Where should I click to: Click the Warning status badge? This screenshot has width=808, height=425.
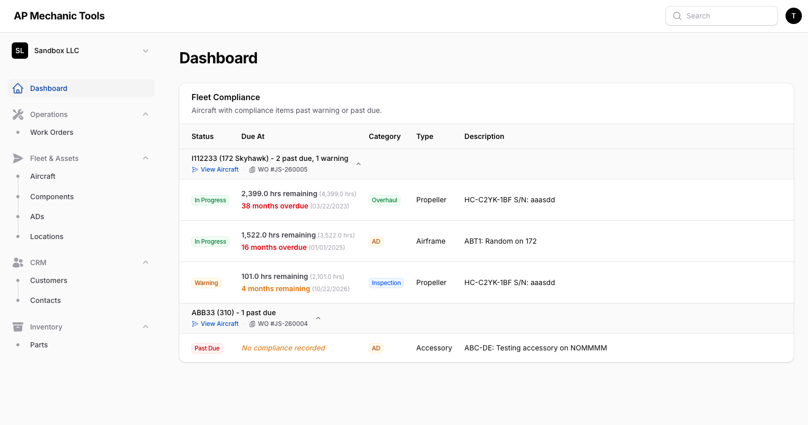pos(206,283)
